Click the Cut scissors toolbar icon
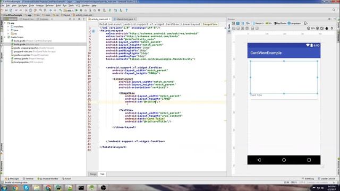Image resolution: width=340 pixels, height=191 pixels. pyautogui.click(x=26, y=10)
